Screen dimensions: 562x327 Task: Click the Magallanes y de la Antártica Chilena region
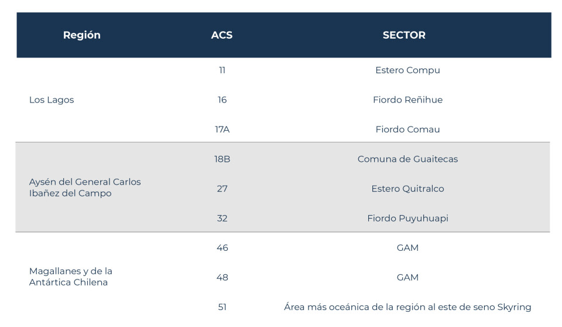(x=71, y=277)
